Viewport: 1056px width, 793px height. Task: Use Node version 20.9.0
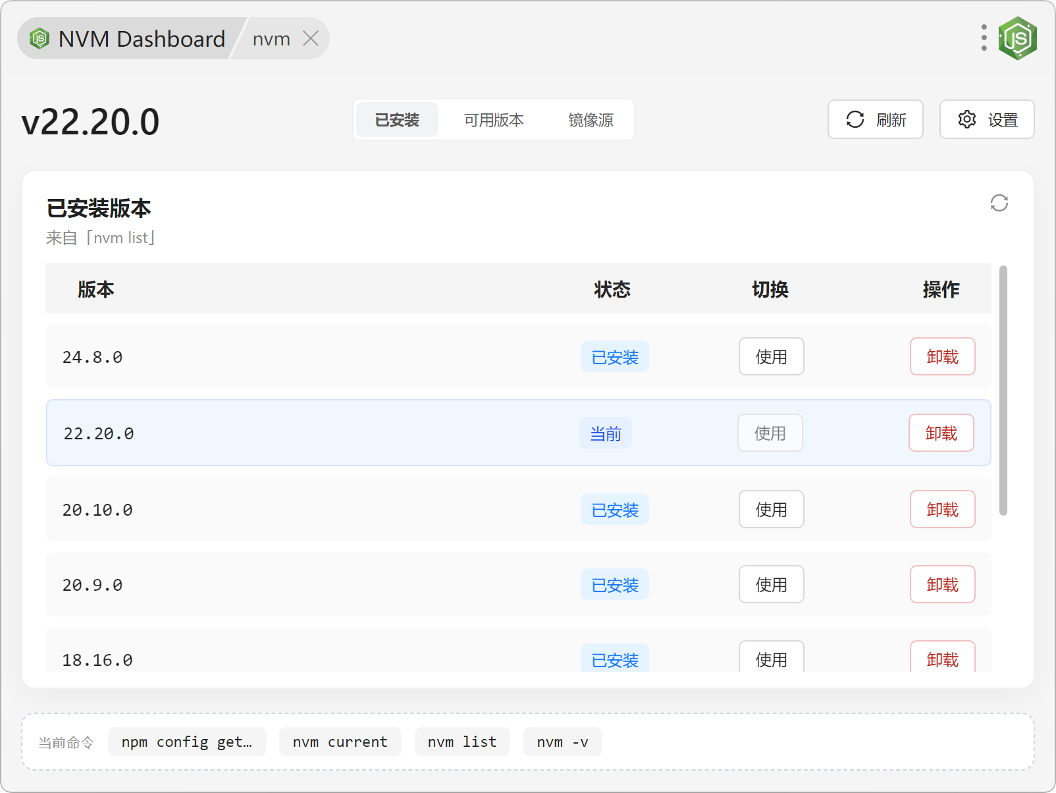pyautogui.click(x=771, y=584)
